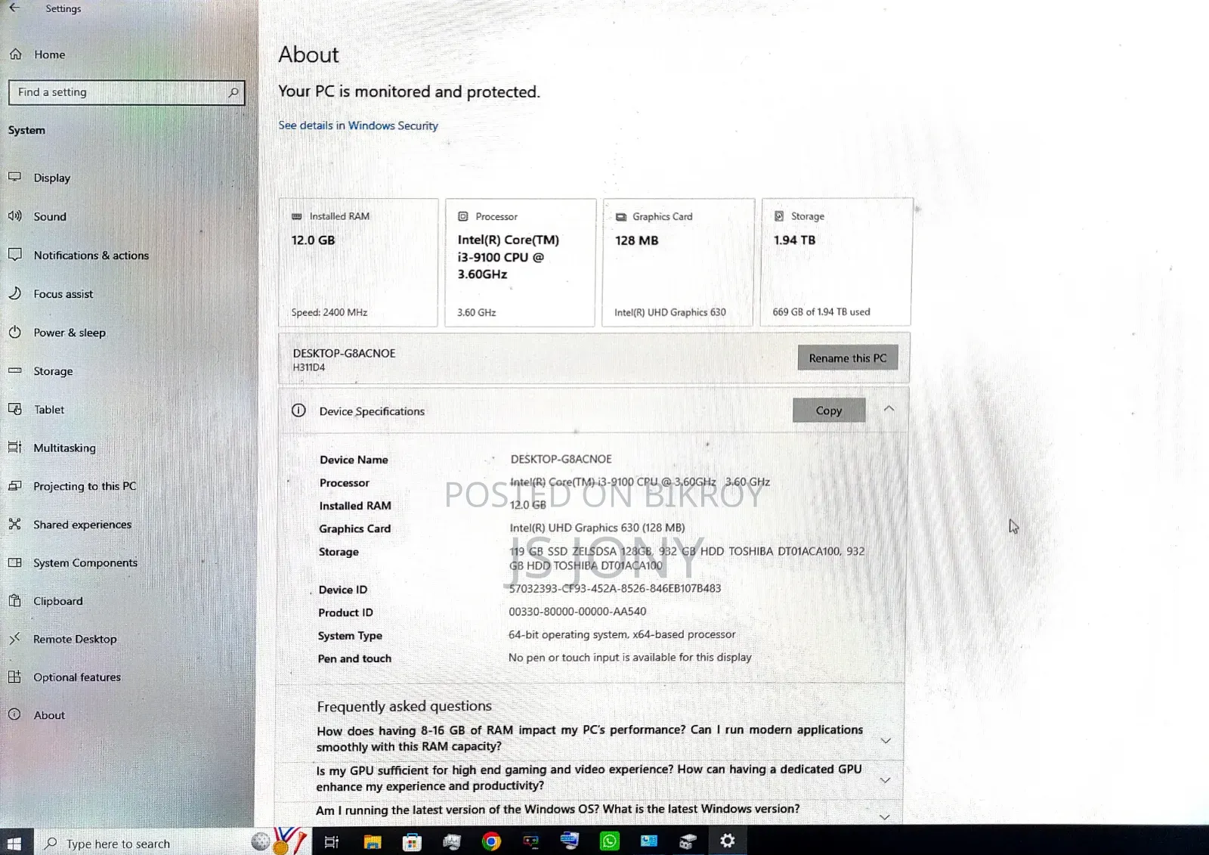Click the Processor i3-9100 card
Image resolution: width=1209 pixels, height=855 pixels.
tap(520, 262)
